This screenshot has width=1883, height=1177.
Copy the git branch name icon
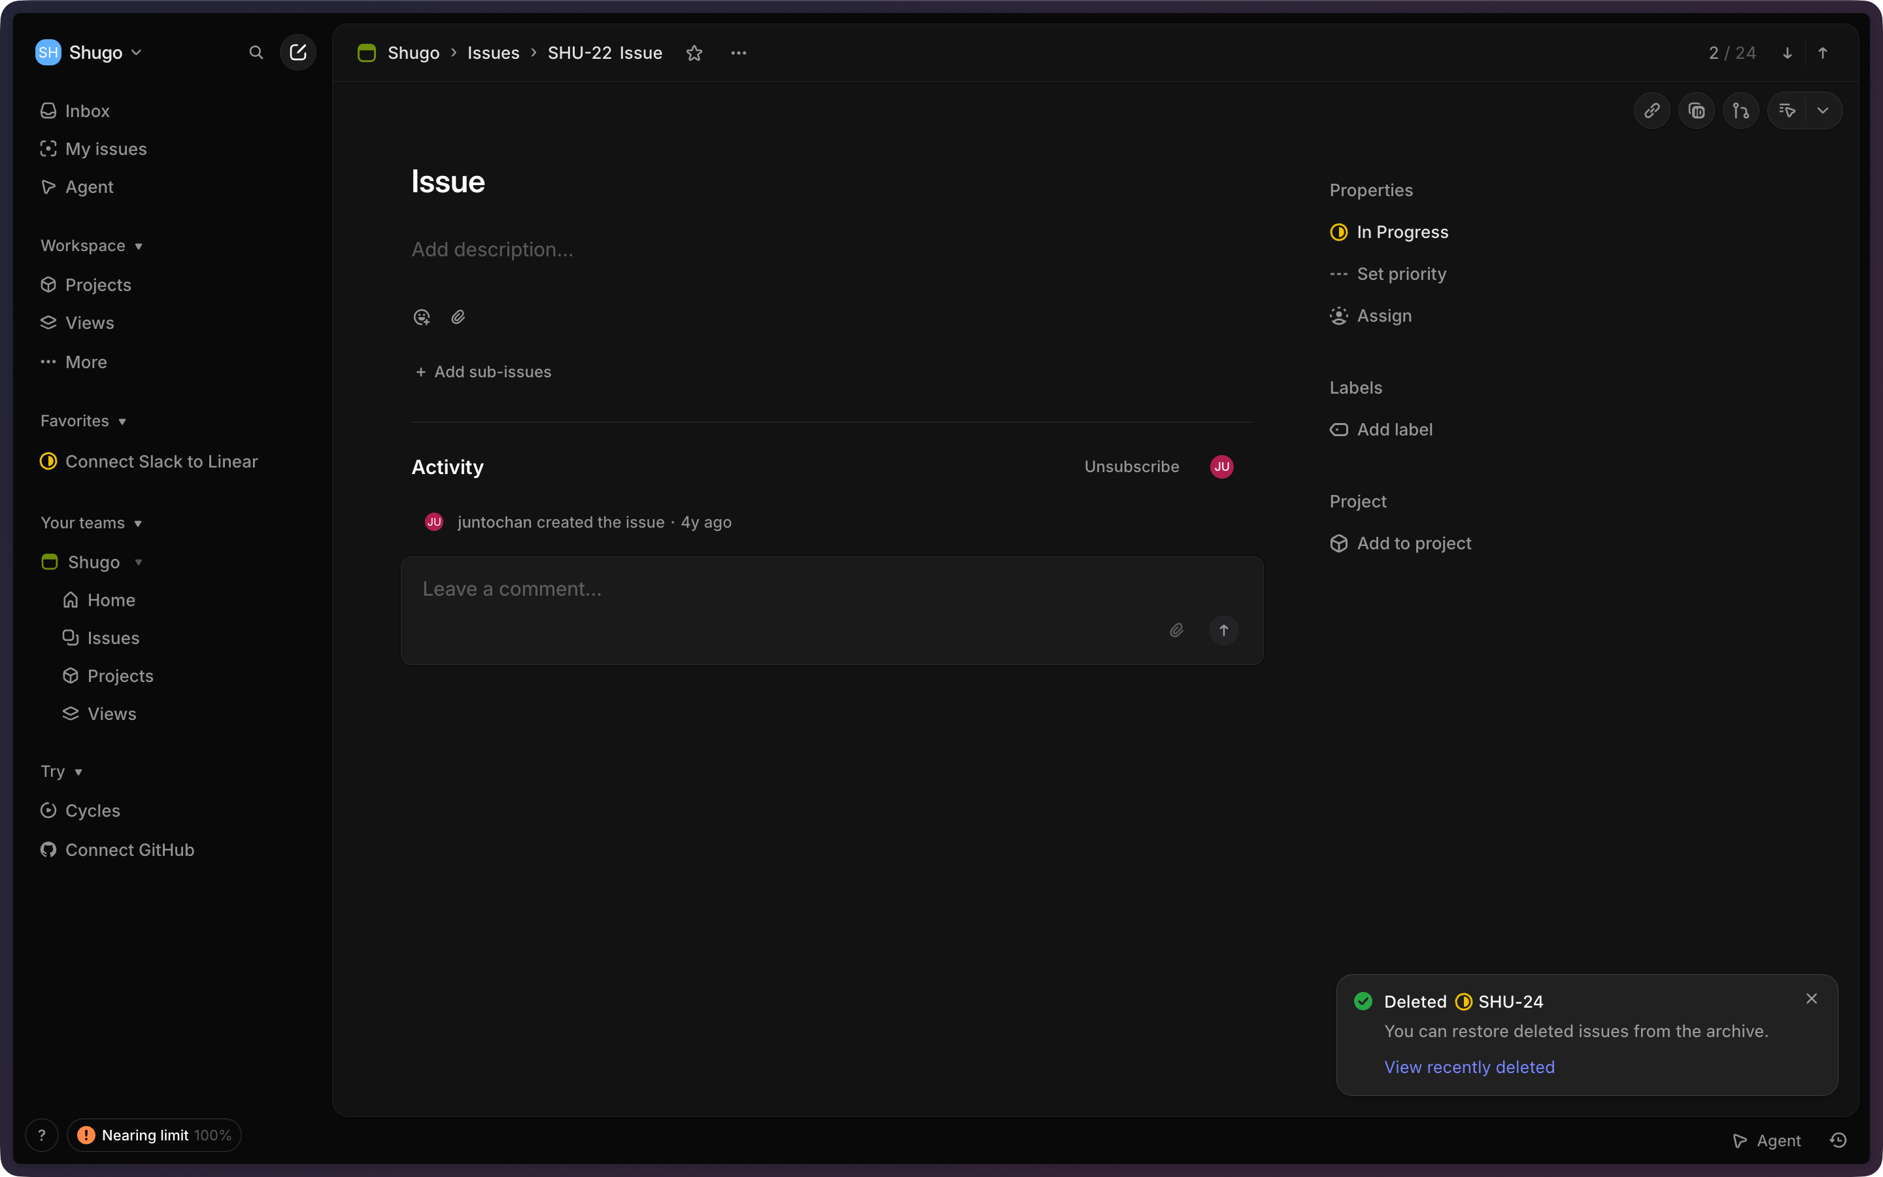(x=1740, y=111)
